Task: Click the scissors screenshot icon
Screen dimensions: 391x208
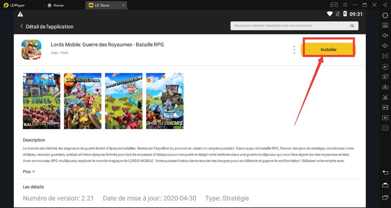Action: coord(385,97)
